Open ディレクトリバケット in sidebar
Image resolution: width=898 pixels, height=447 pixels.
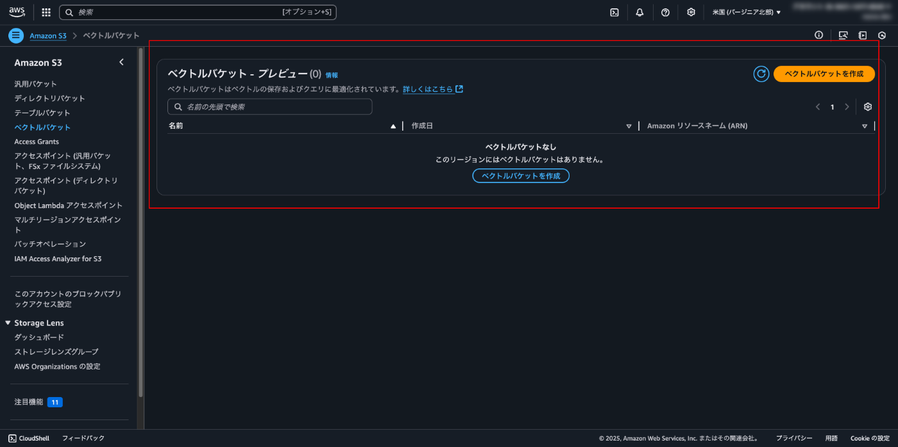point(50,98)
